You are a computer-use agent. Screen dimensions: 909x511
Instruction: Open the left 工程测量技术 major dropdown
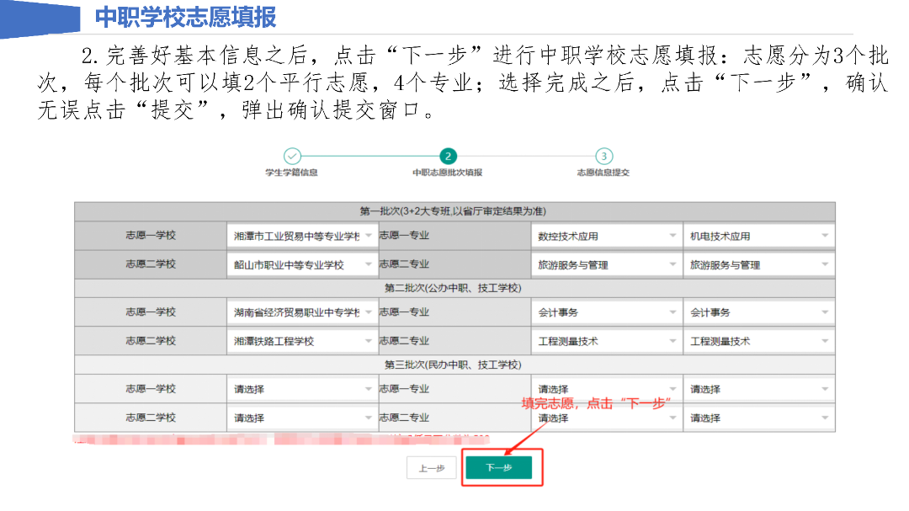pos(606,341)
